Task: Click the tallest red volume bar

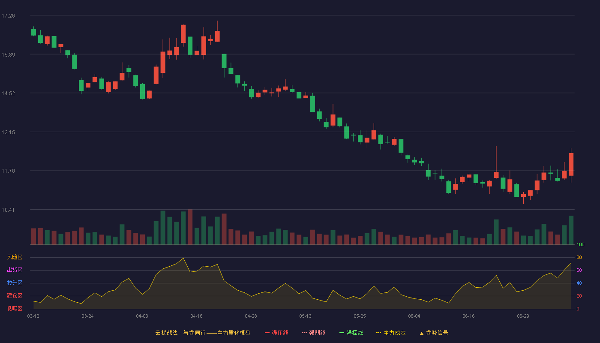Action: click(190, 227)
